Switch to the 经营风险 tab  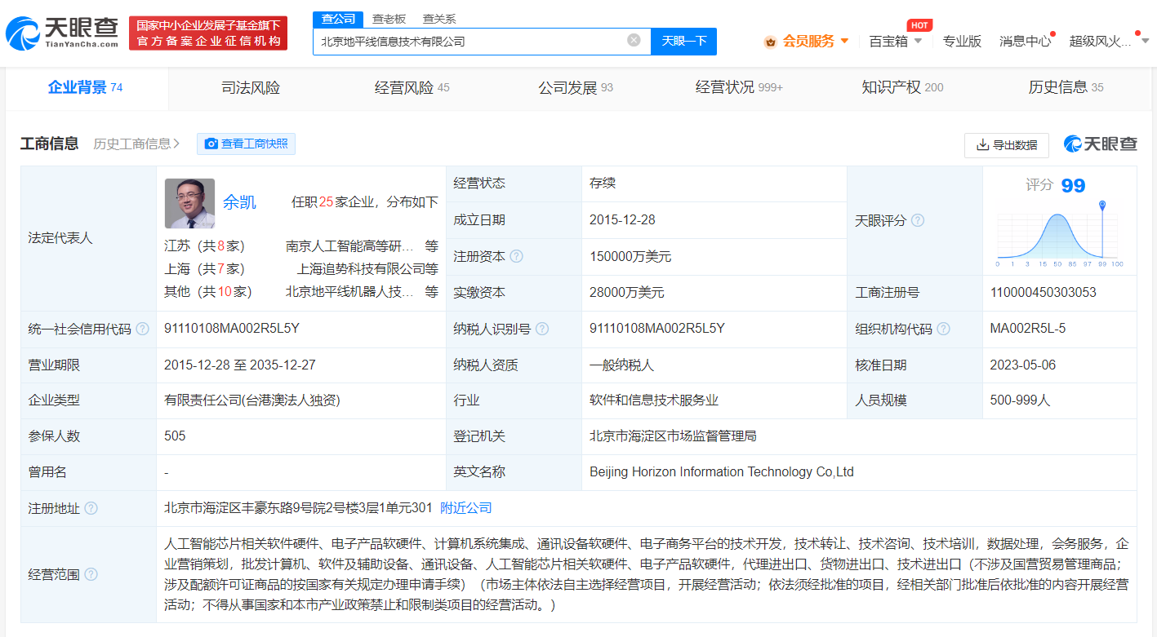[x=412, y=88]
